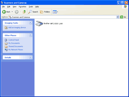Expand the Details panel
Screen dimensions: 129x97
30,57
